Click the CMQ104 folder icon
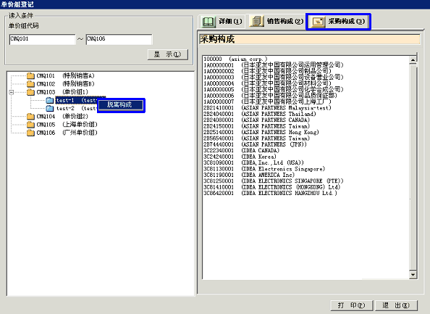The image size is (430, 314). (30, 117)
